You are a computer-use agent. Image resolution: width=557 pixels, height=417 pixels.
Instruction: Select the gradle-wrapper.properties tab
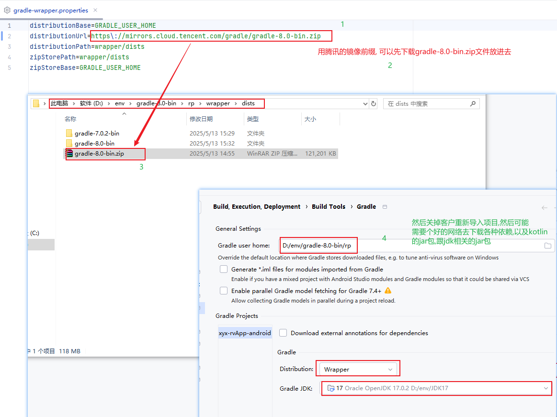tap(51, 11)
